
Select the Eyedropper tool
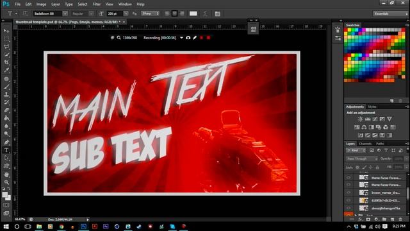[x=6, y=70]
